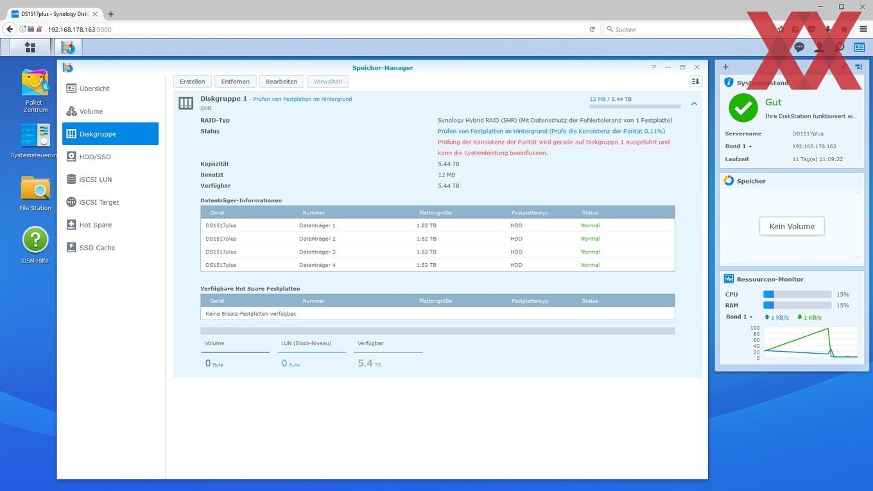This screenshot has height=491, width=873.
Task: Click the Suchen search field
Action: click(687, 29)
